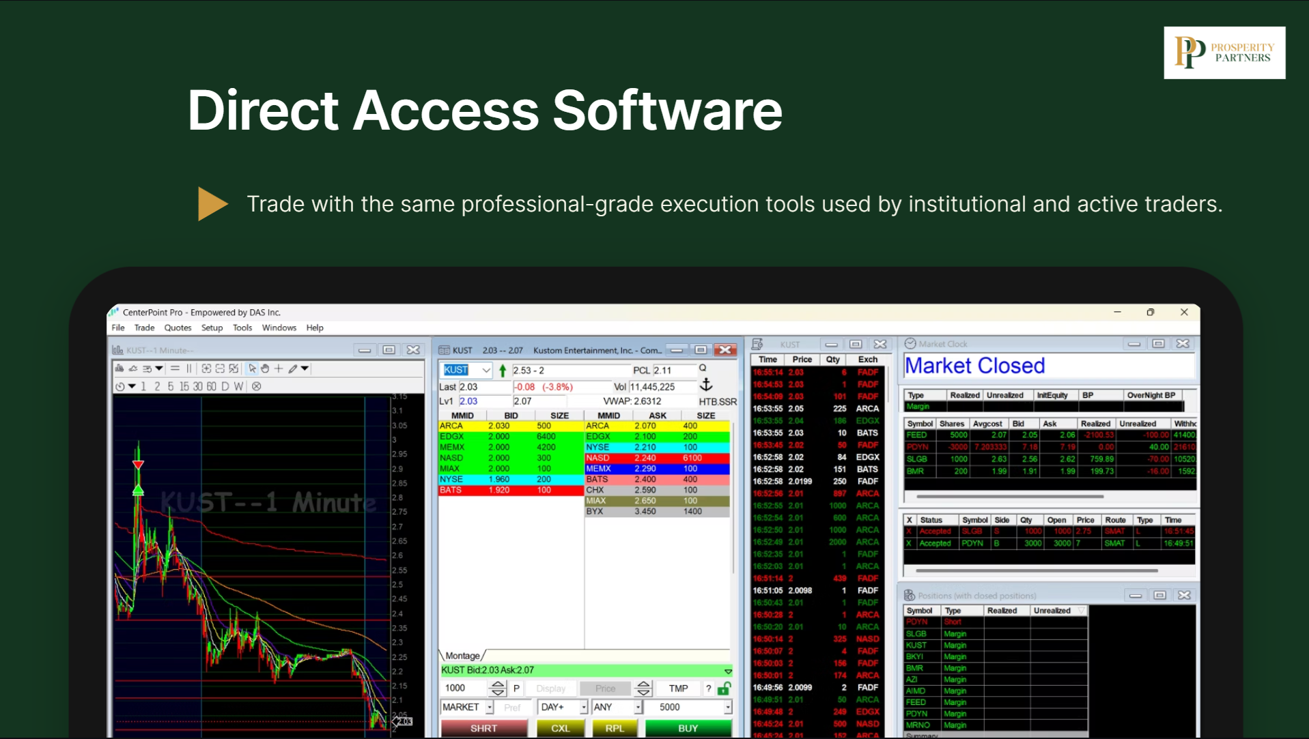Screen dimensions: 1309x739
Task: Click the study/indicator line icon in chart toolbar
Action: point(133,368)
